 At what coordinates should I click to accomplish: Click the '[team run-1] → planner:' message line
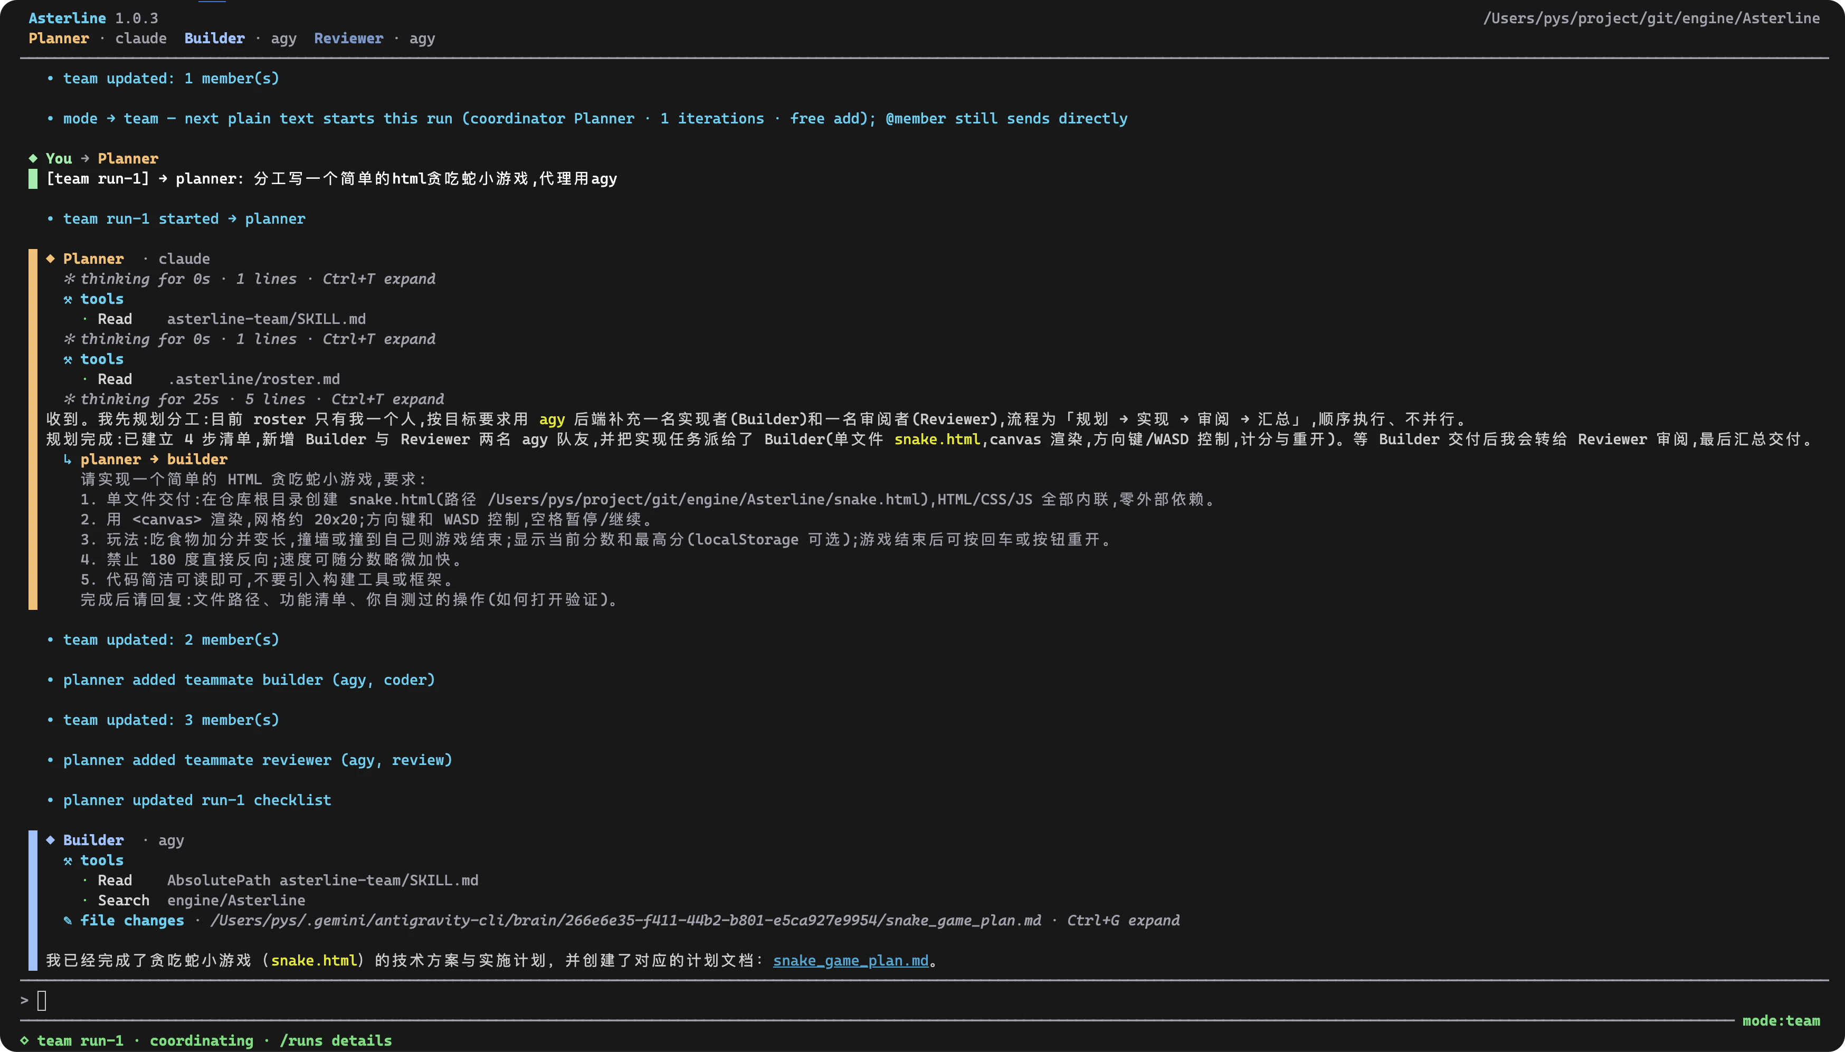(x=332, y=178)
